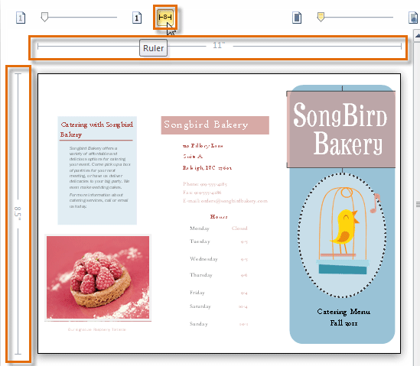The height and width of the screenshot is (366, 420).
Task: Click the raspberry tart photo in preview
Action: 98,277
